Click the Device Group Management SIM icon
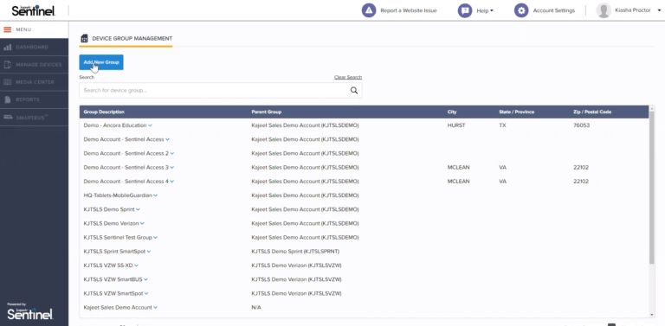665x326 pixels. coord(84,39)
